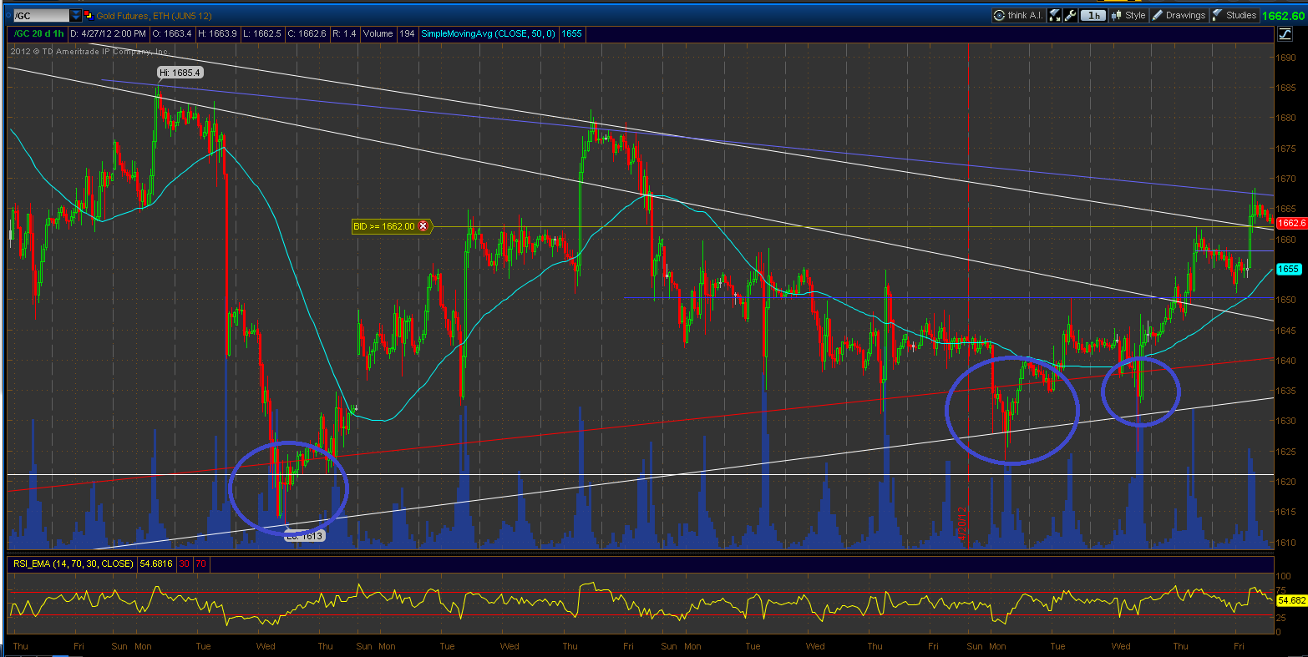Click the /GC symbol input field
1308x657 pixels.
(x=42, y=16)
